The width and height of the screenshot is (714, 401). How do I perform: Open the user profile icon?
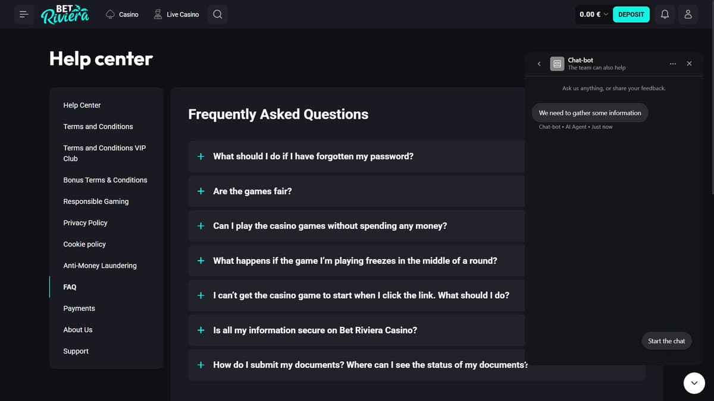click(688, 14)
